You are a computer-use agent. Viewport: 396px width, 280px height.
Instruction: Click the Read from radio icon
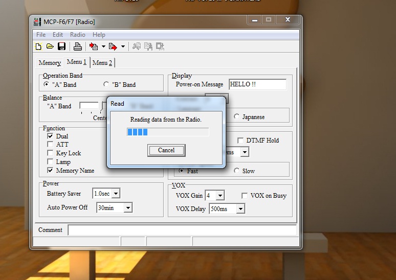[x=94, y=46]
